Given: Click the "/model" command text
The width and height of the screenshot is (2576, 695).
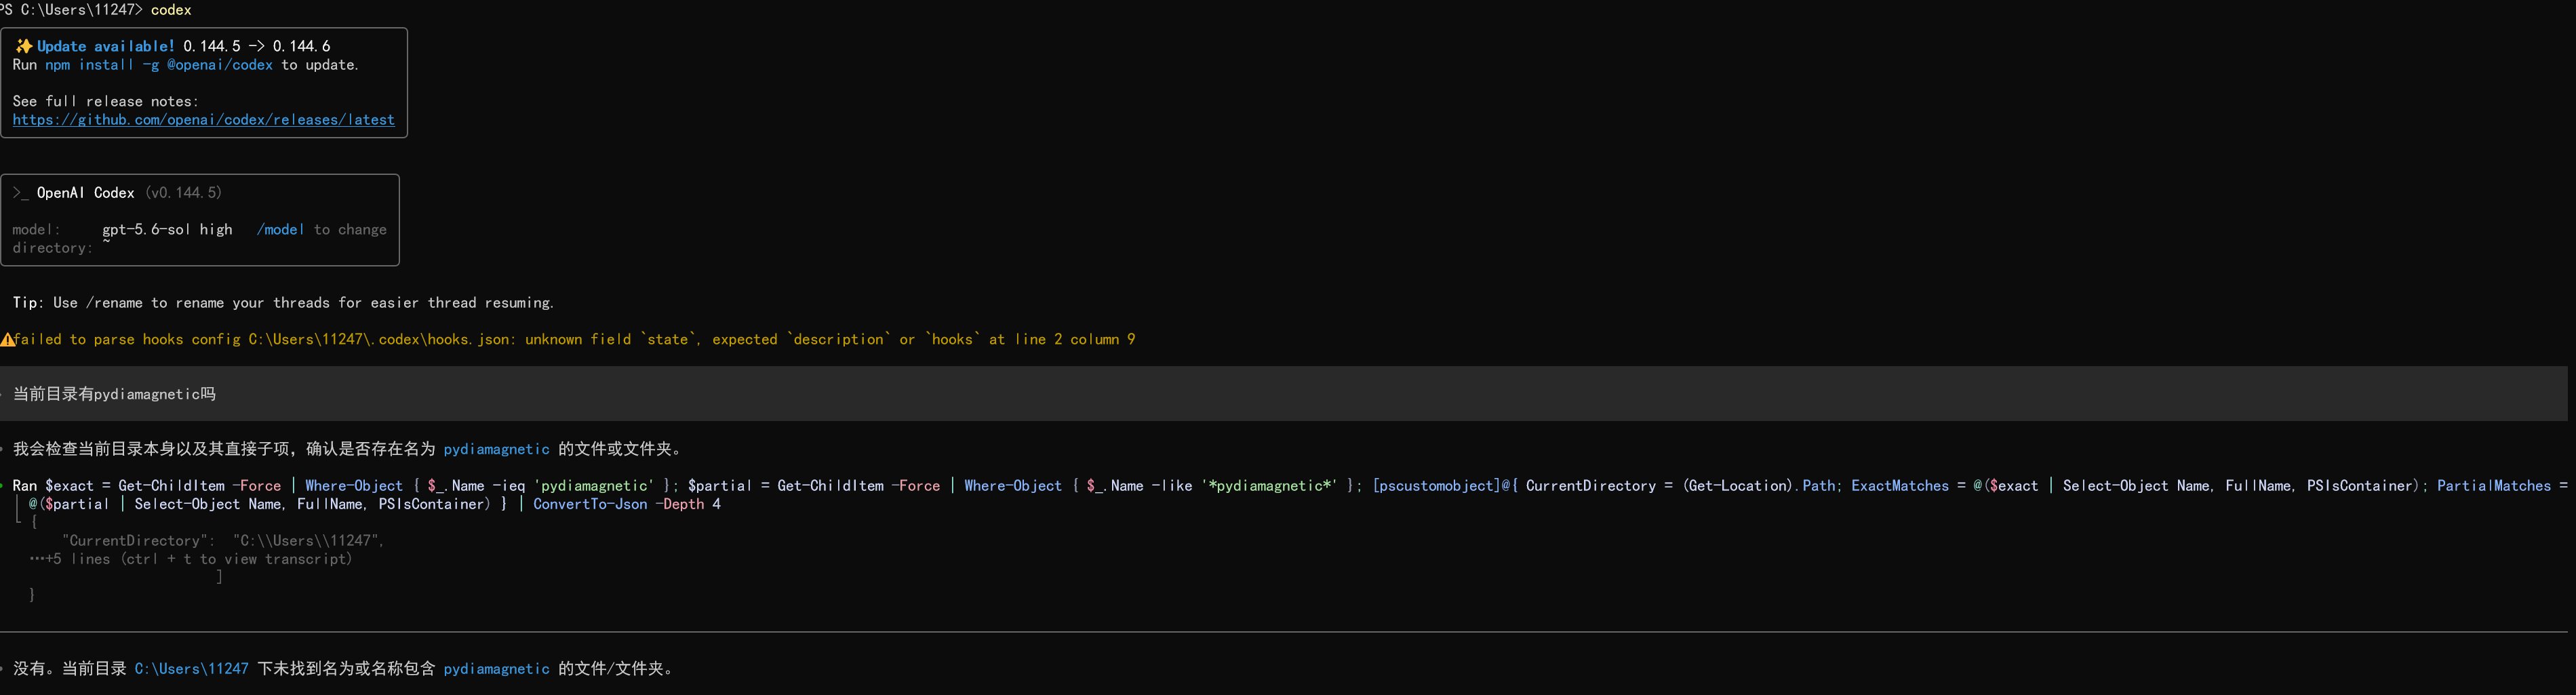Looking at the screenshot, I should point(280,230).
